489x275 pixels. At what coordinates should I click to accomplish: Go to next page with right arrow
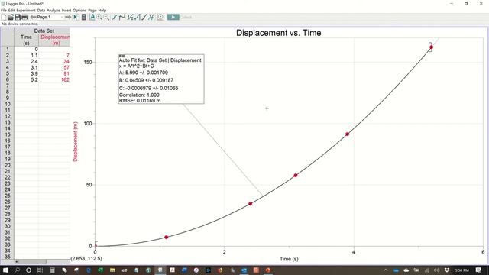(x=68, y=17)
